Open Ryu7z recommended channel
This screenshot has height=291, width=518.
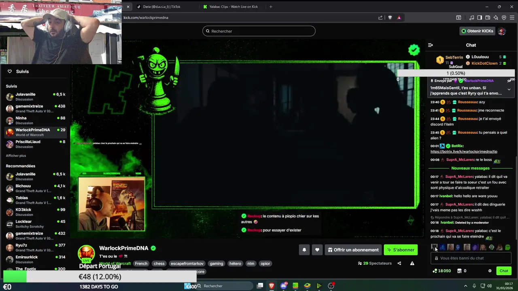(36, 247)
